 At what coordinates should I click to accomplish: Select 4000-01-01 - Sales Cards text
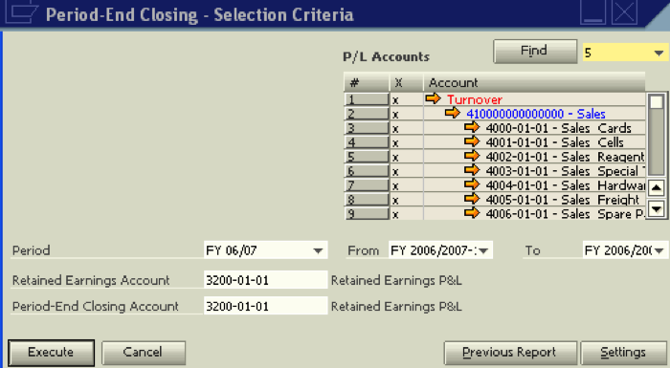(558, 128)
